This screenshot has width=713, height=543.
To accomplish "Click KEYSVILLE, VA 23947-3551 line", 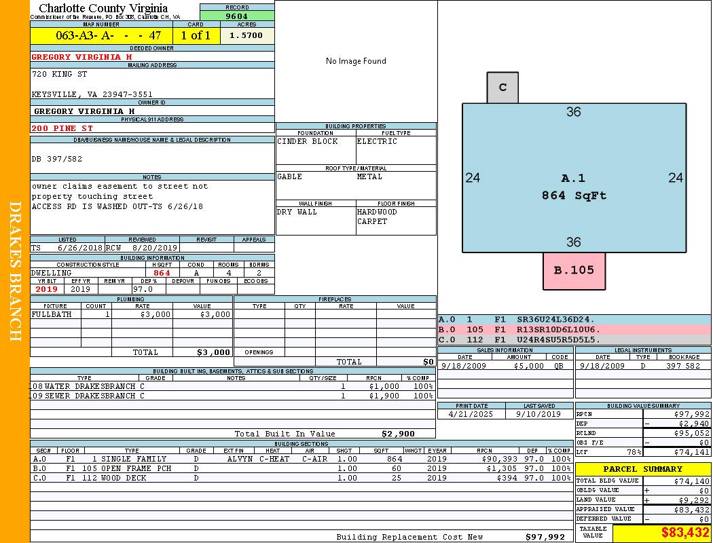I will click(x=92, y=94).
